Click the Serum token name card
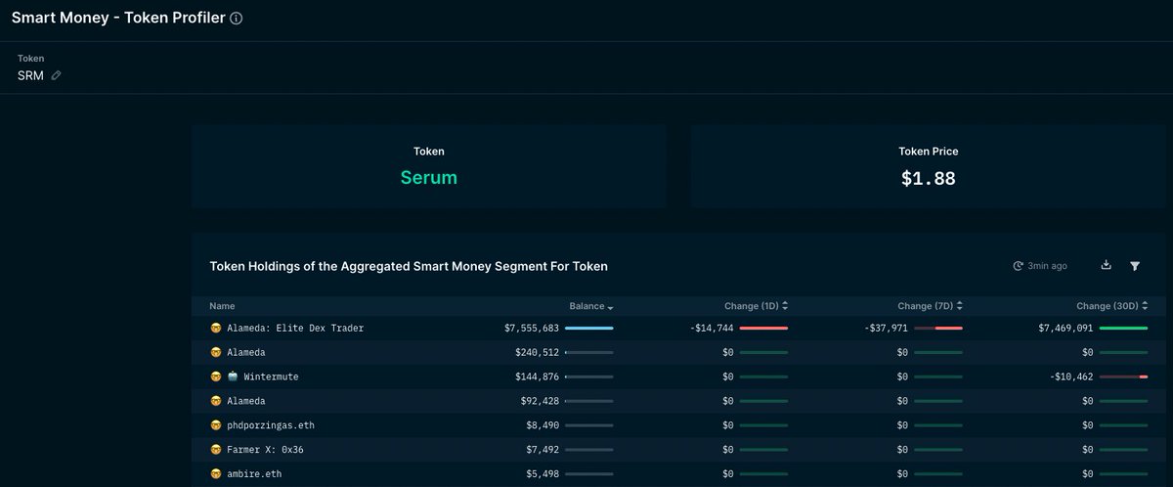 tap(428, 166)
